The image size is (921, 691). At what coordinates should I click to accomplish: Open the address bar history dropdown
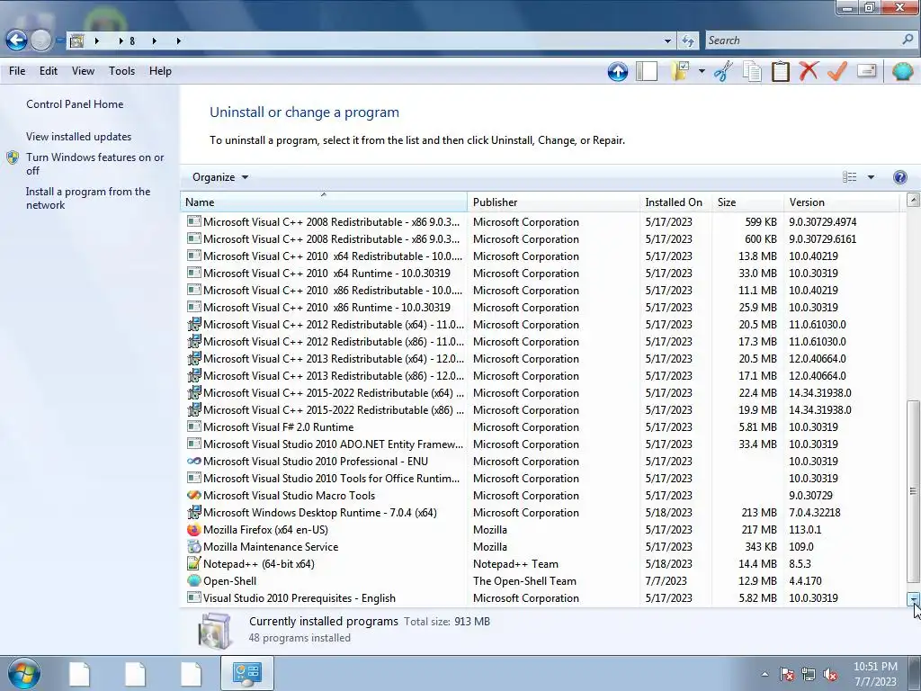(x=667, y=40)
